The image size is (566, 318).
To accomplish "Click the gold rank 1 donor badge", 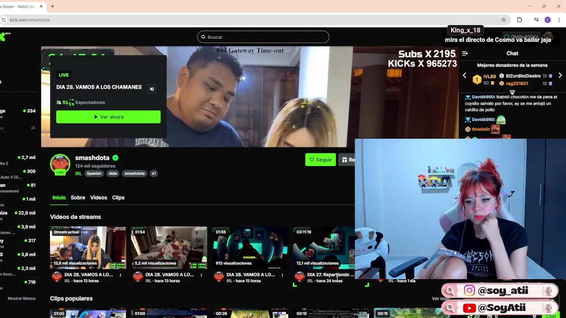I will [x=477, y=79].
